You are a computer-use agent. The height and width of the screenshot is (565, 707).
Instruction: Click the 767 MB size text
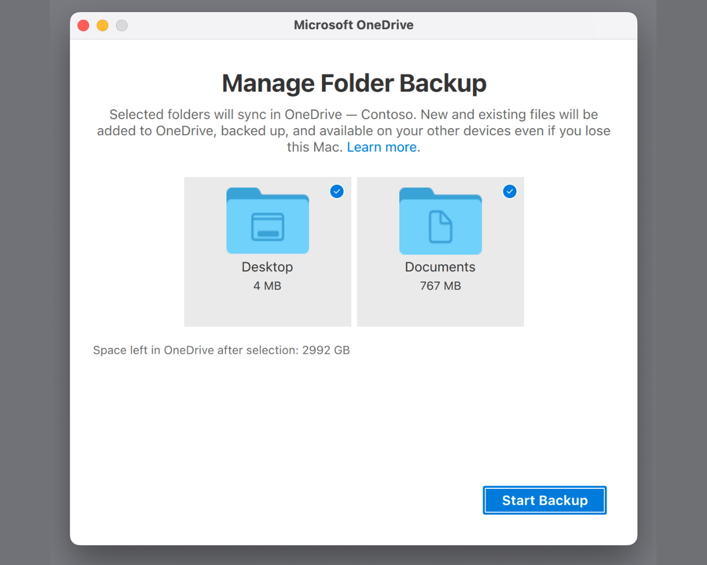440,286
